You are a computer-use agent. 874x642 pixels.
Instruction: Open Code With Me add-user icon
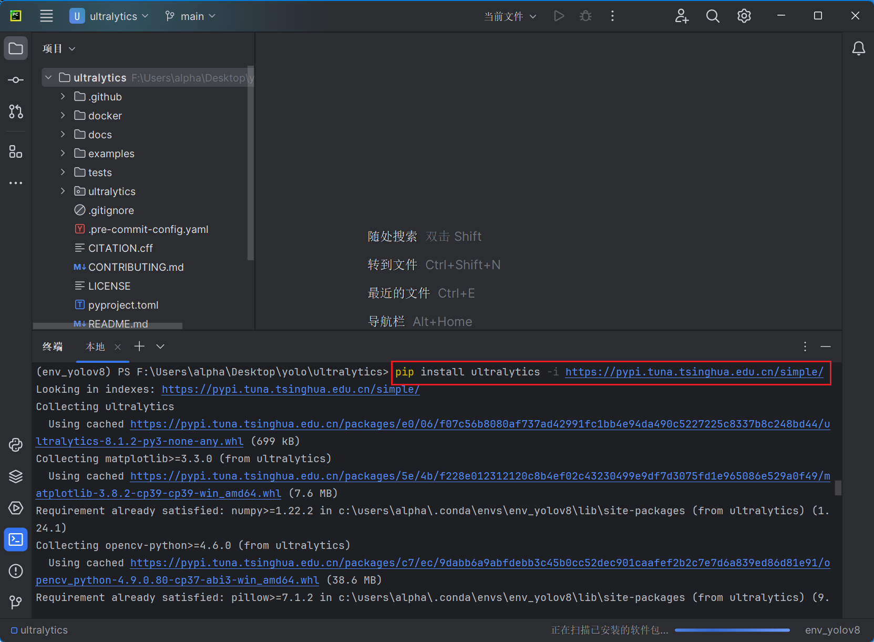coord(682,16)
